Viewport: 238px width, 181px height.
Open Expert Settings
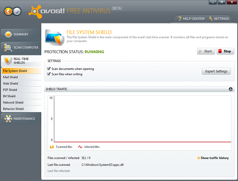pyautogui.click(x=216, y=71)
